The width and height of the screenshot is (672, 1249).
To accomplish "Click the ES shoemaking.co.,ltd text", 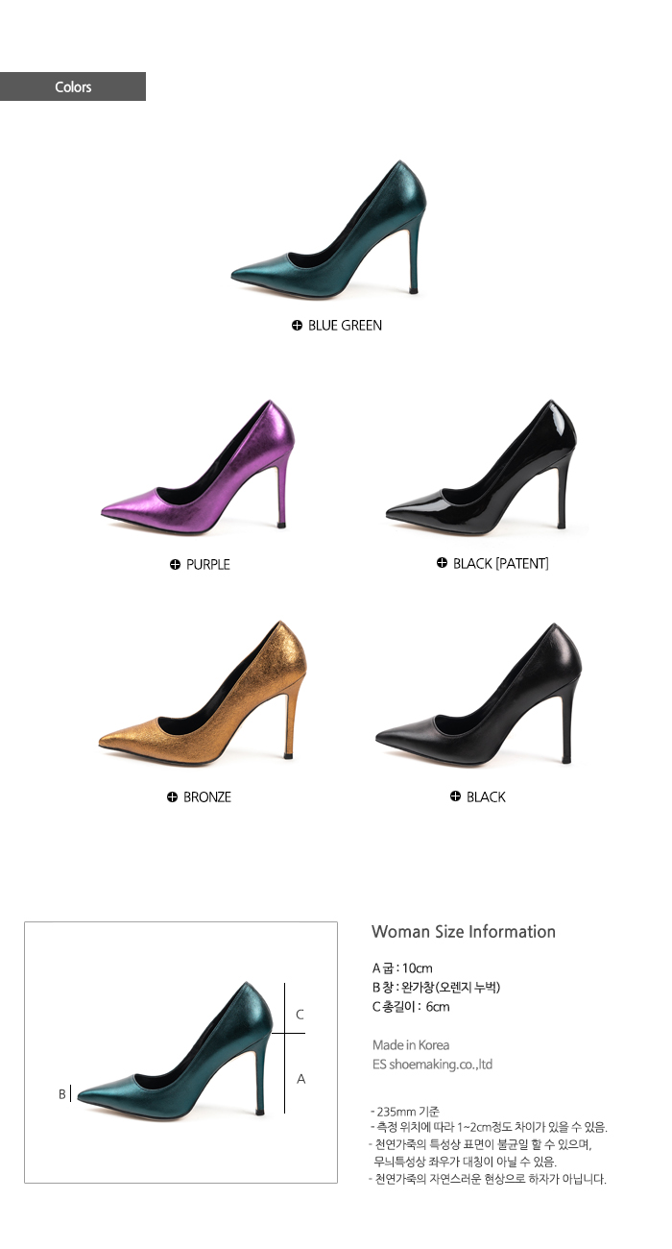I will (432, 1065).
